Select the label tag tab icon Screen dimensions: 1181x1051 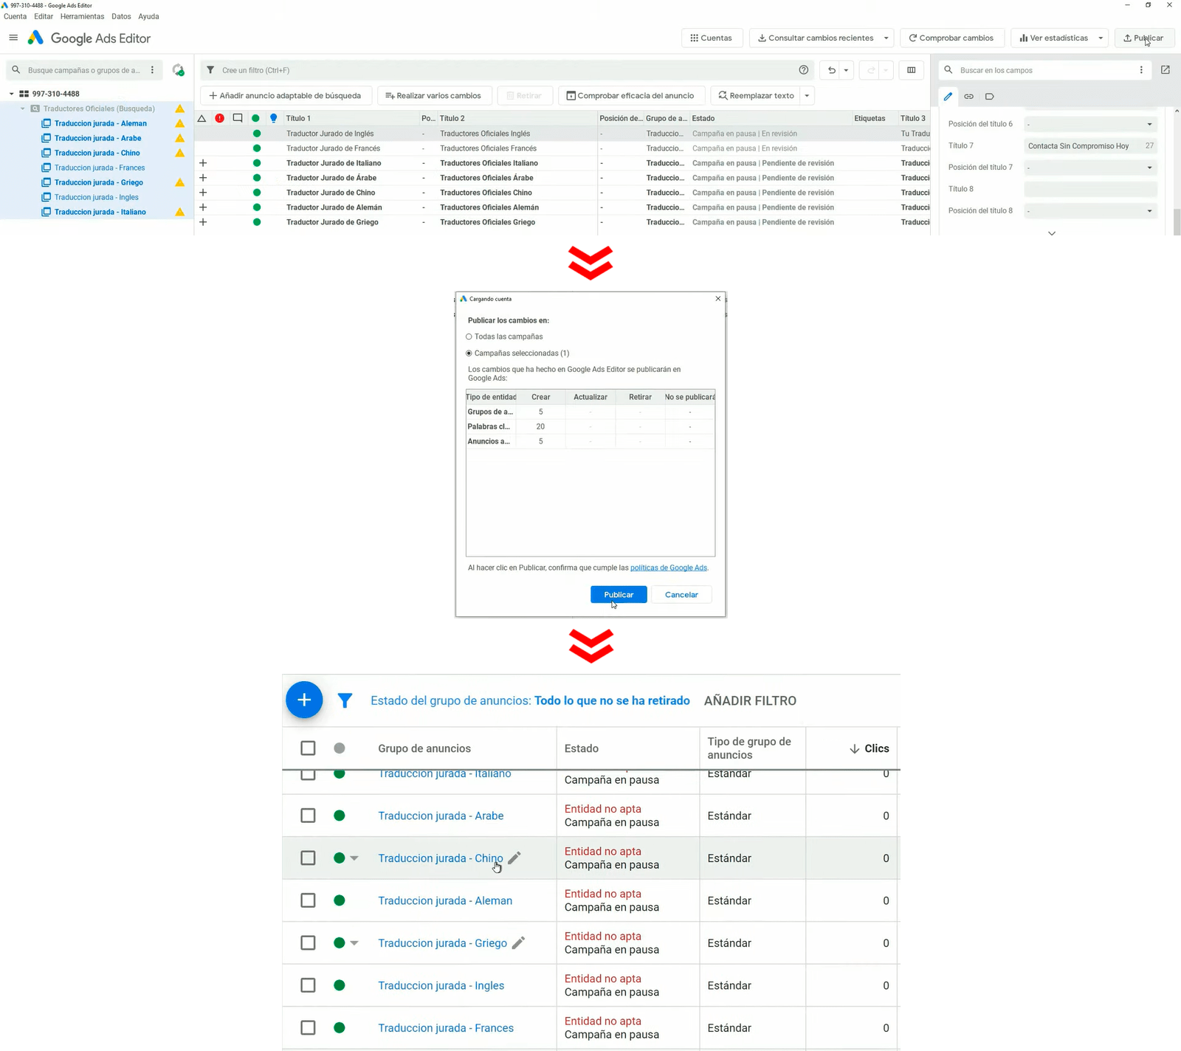click(990, 96)
